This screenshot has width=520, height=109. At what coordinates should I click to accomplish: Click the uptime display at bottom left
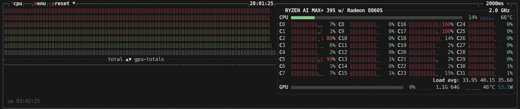pos(24,101)
